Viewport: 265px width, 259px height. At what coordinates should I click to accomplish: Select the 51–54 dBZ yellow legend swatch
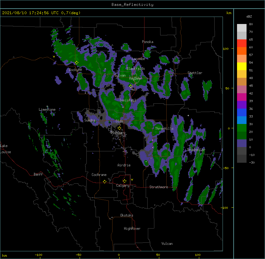click(x=242, y=66)
